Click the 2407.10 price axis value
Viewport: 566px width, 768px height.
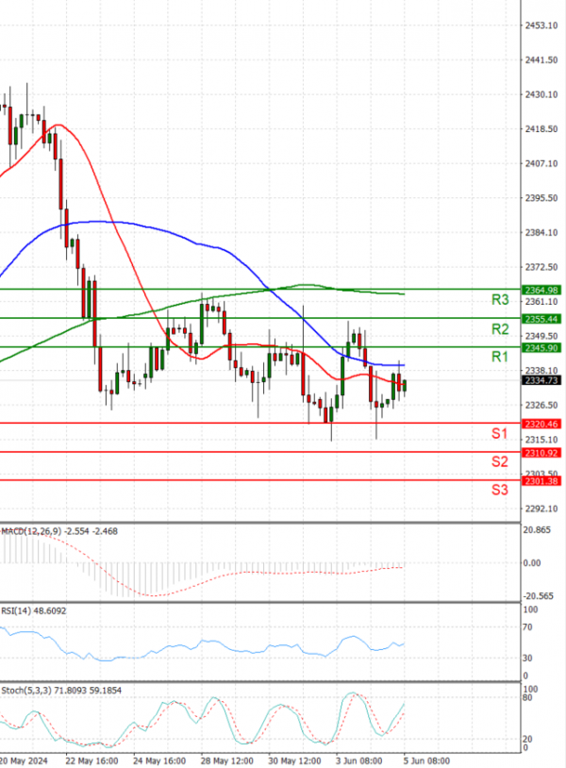pos(541,163)
